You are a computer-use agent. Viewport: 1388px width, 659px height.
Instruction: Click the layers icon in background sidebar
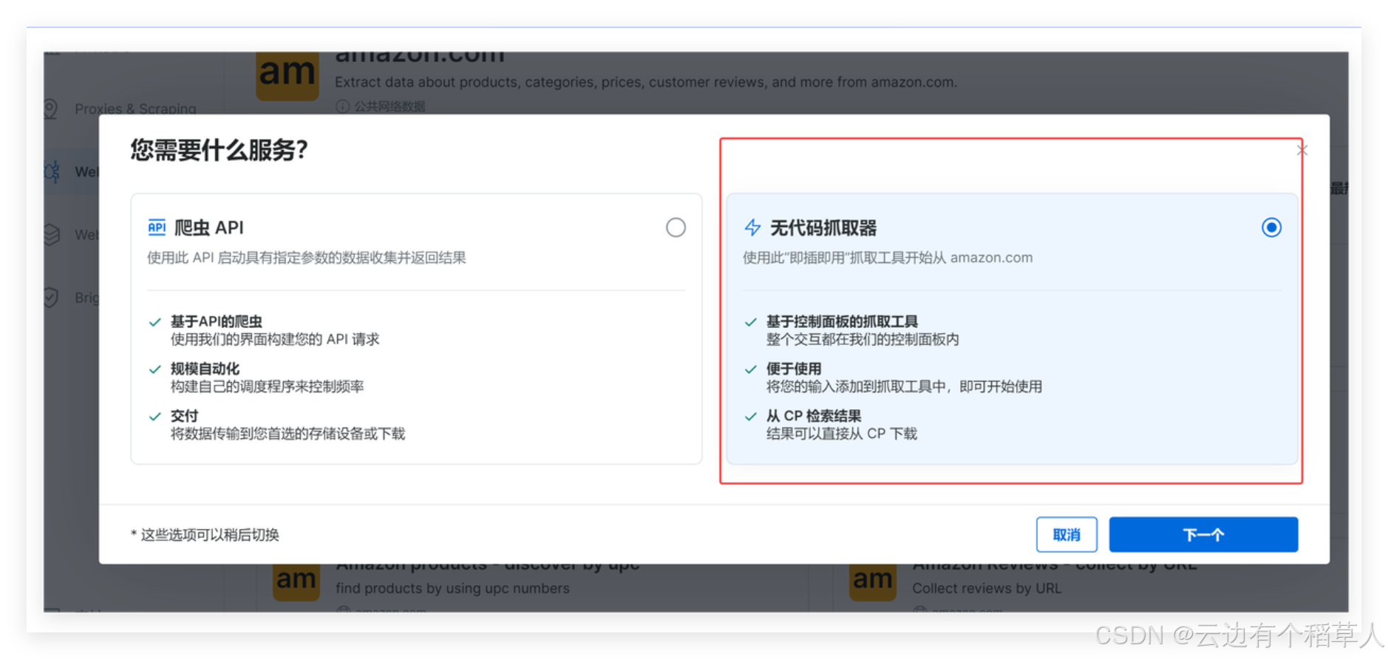click(x=51, y=234)
